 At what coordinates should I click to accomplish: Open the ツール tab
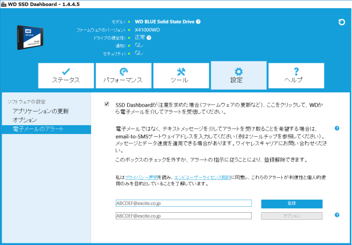coord(181,75)
